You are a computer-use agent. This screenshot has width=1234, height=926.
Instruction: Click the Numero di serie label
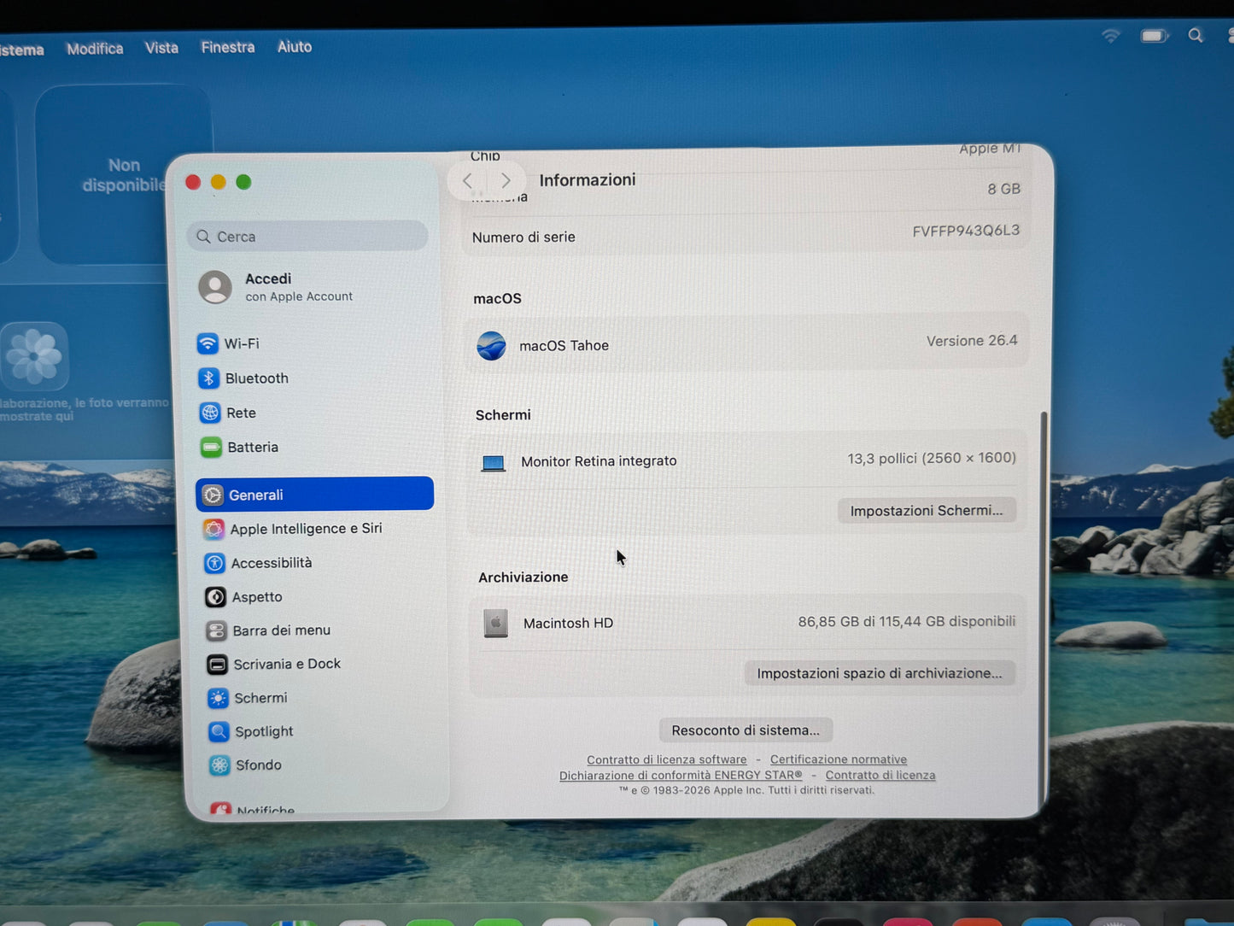click(x=523, y=237)
